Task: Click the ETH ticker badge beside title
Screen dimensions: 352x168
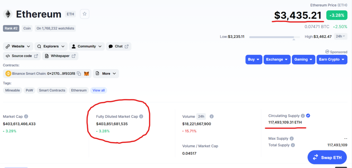Action: (x=70, y=14)
